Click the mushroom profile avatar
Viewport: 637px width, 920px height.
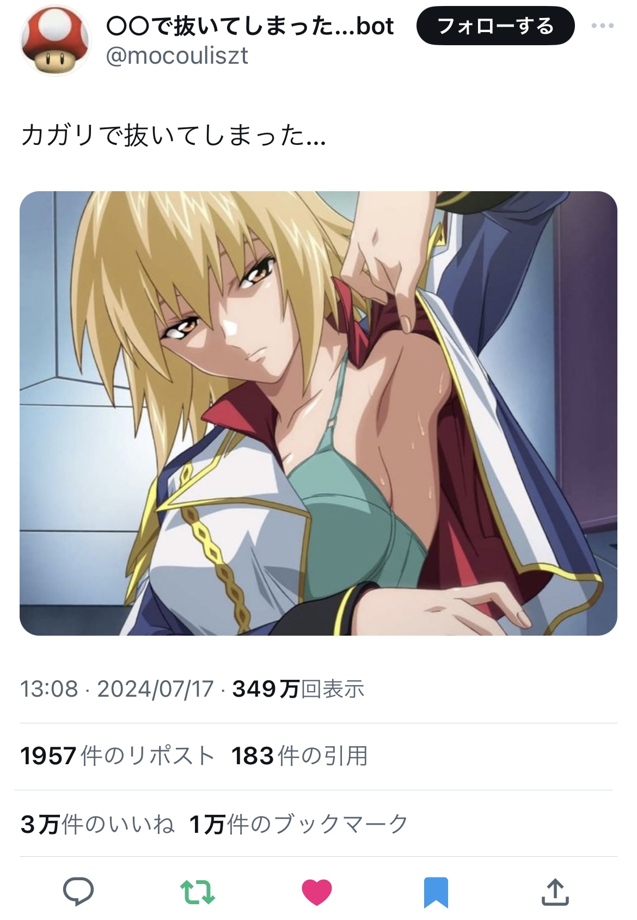56,41
